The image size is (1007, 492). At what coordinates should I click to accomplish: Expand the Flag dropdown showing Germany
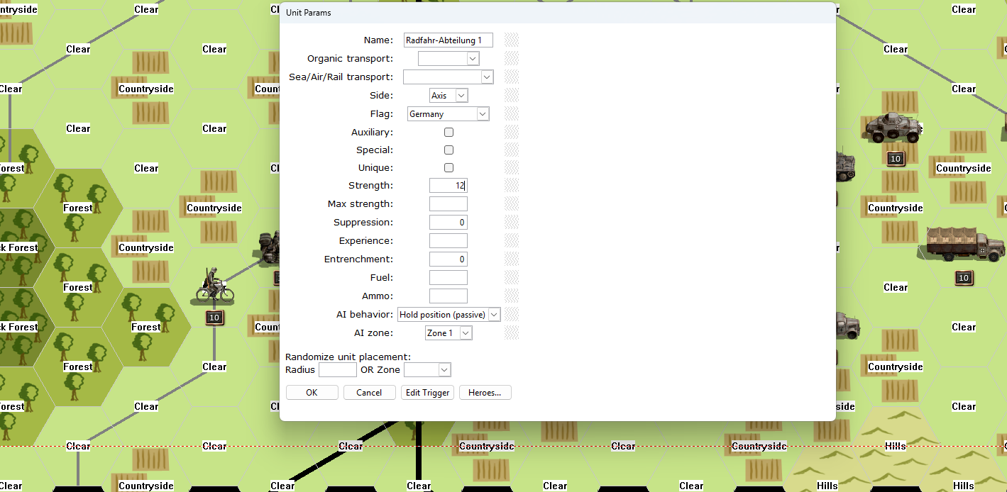point(449,114)
